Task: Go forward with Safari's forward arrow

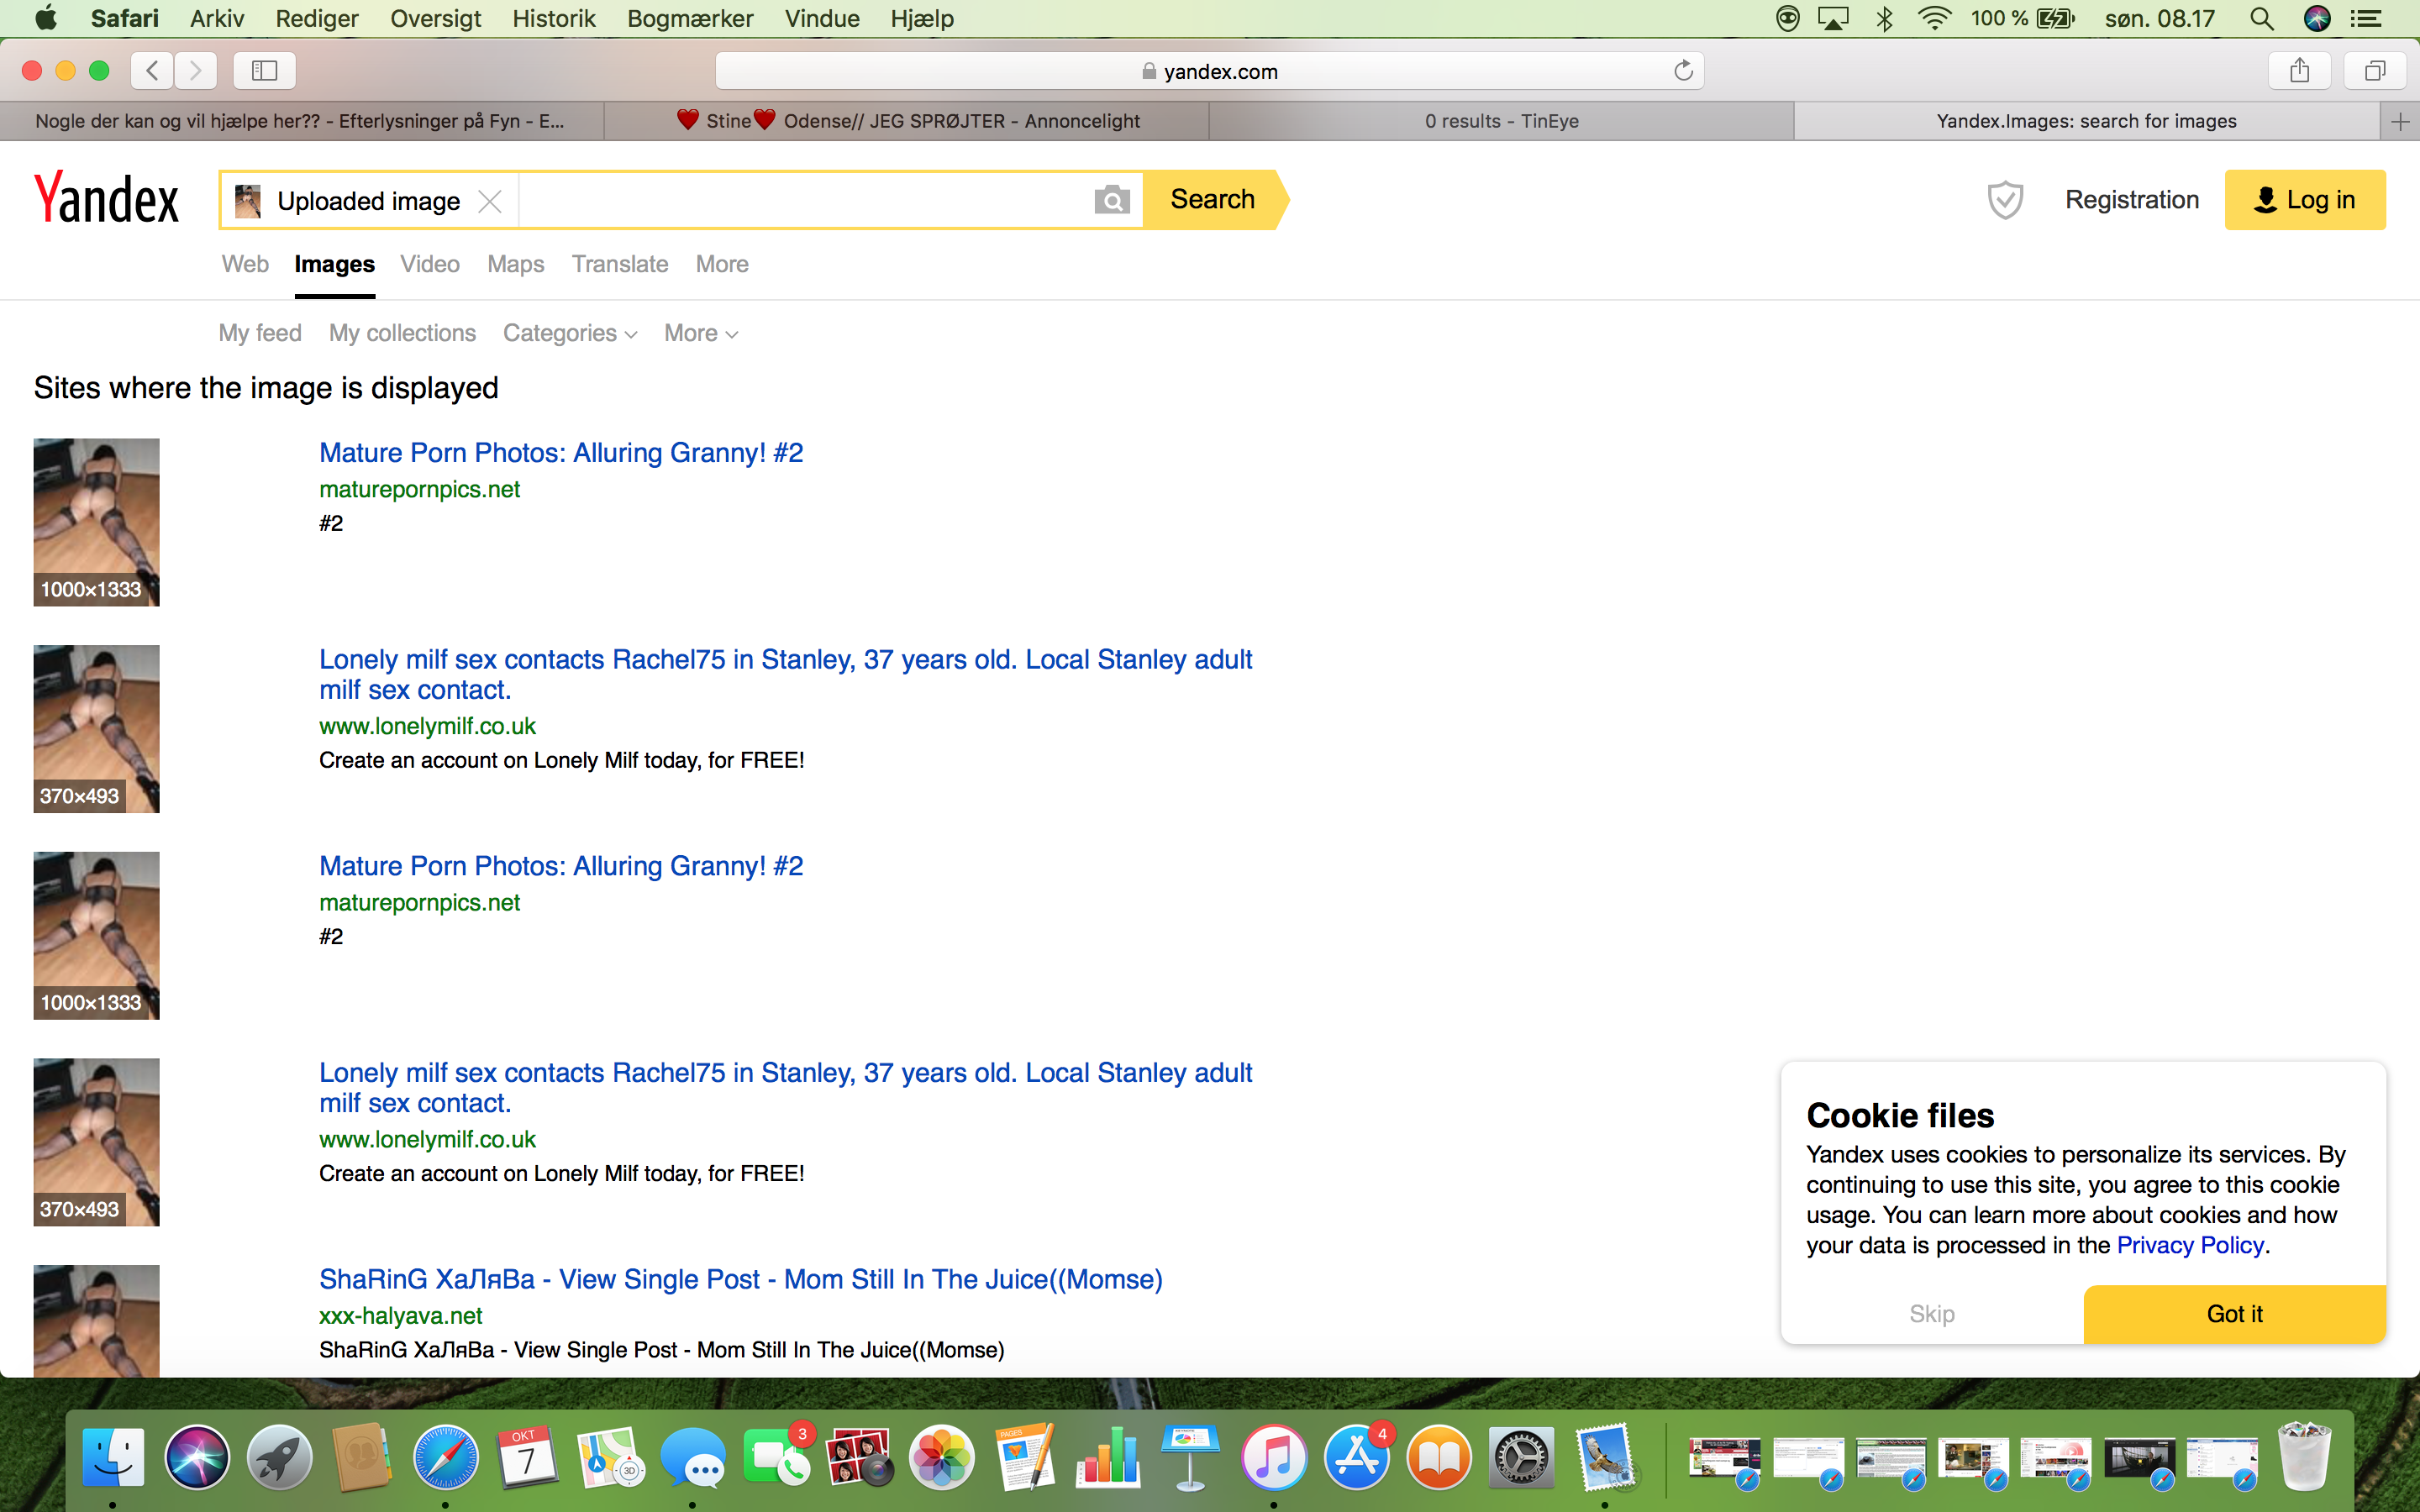Action: pyautogui.click(x=196, y=70)
